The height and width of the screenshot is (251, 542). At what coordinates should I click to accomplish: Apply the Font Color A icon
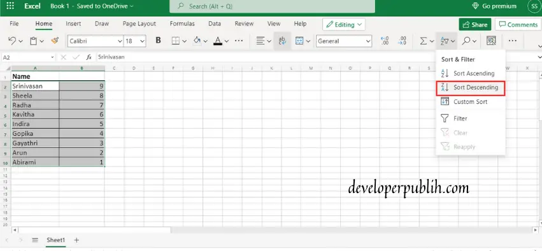point(217,41)
